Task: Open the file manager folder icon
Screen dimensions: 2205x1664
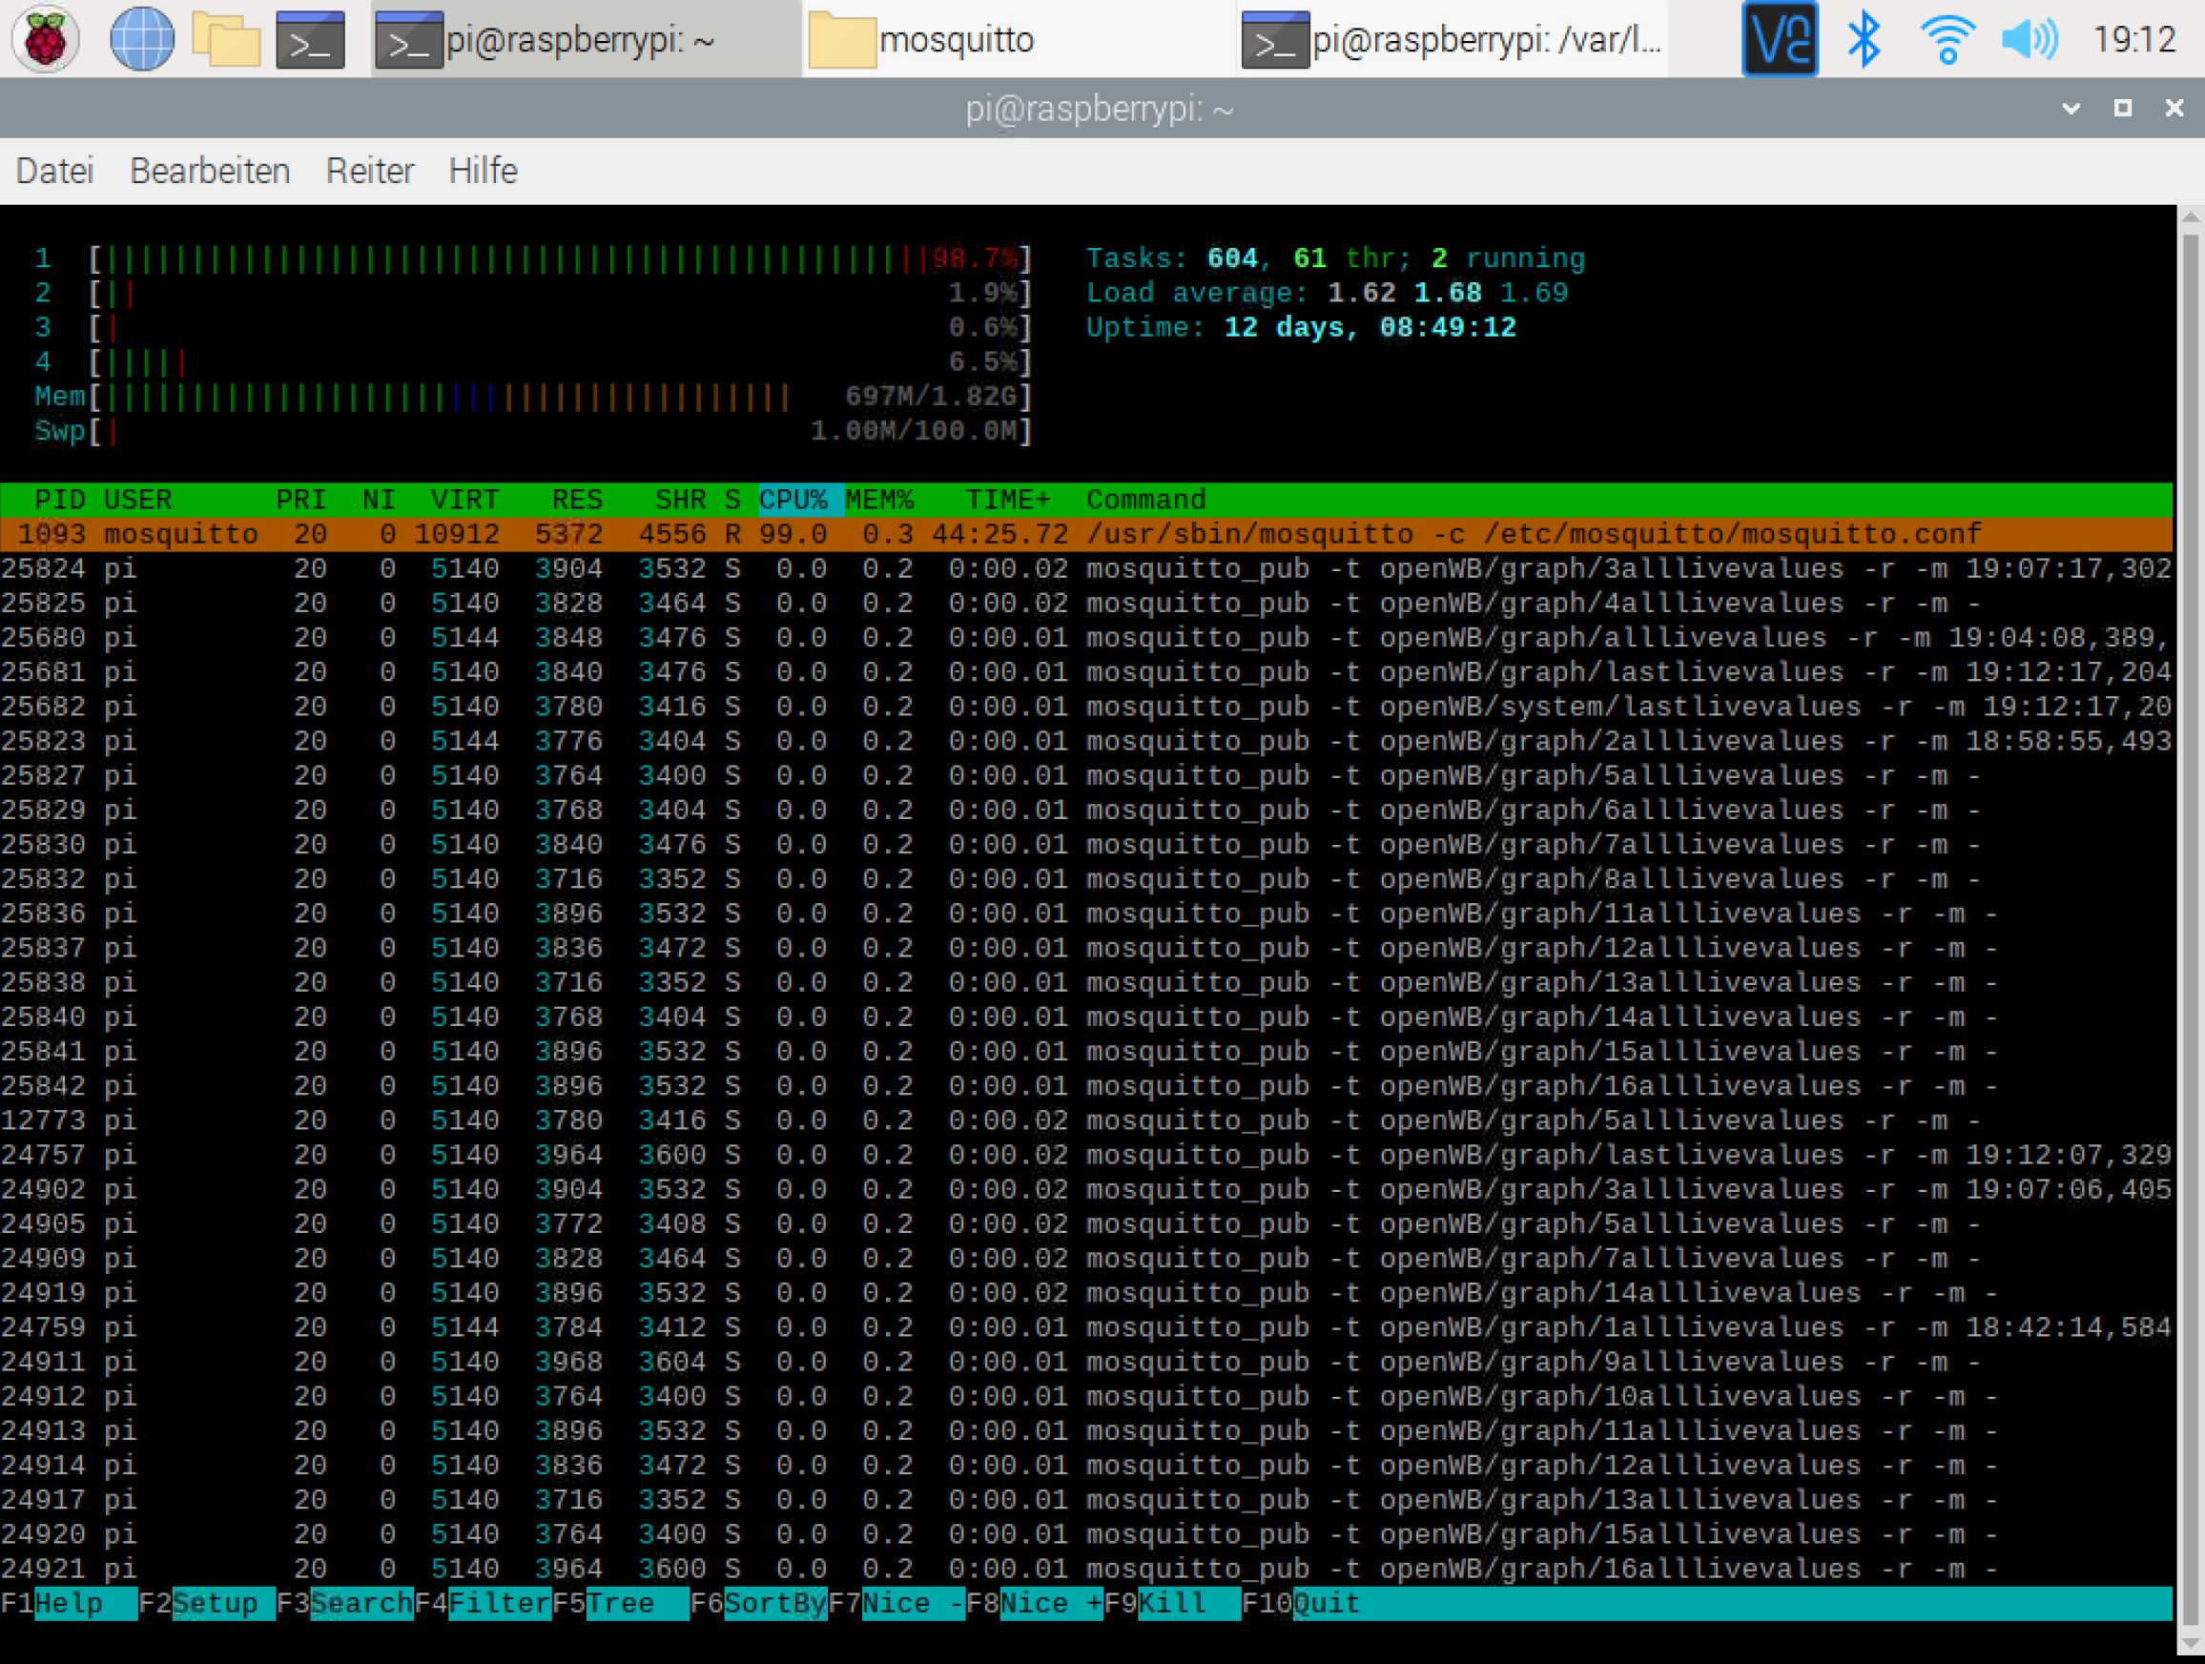Action: [225, 39]
